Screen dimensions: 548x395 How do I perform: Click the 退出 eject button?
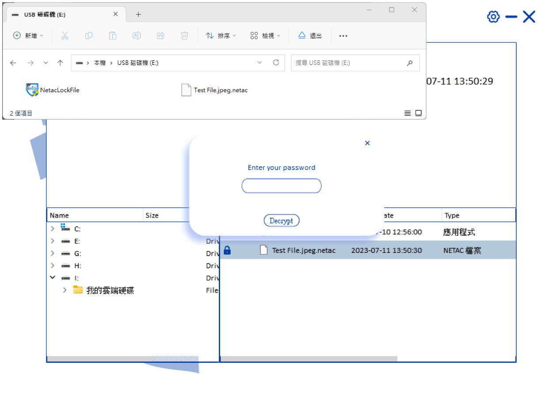(310, 36)
